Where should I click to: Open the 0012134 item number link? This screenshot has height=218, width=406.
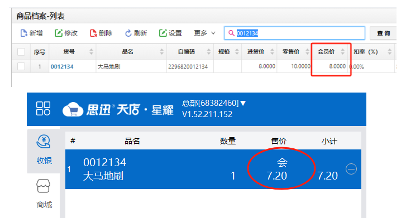pyautogui.click(x=62, y=67)
